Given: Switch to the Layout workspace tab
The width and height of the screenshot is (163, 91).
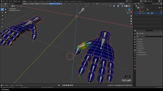Looking at the screenshot, I should tap(24, 2).
